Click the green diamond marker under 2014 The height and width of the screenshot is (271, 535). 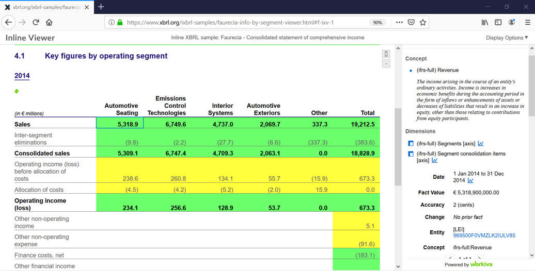click(17, 91)
